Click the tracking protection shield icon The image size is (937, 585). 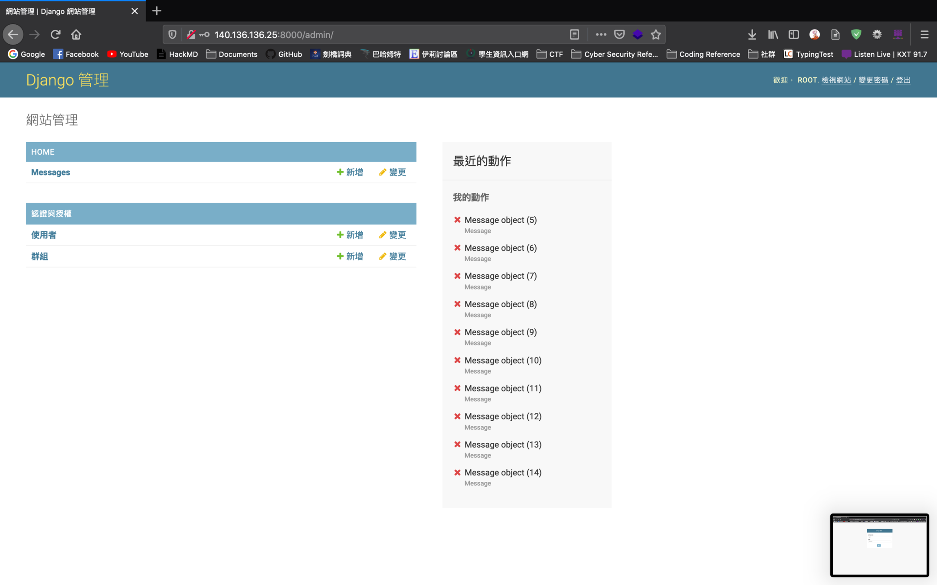pos(172,35)
